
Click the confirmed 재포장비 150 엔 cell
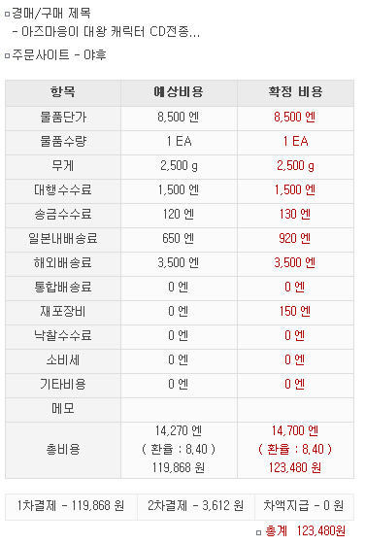(x=295, y=312)
